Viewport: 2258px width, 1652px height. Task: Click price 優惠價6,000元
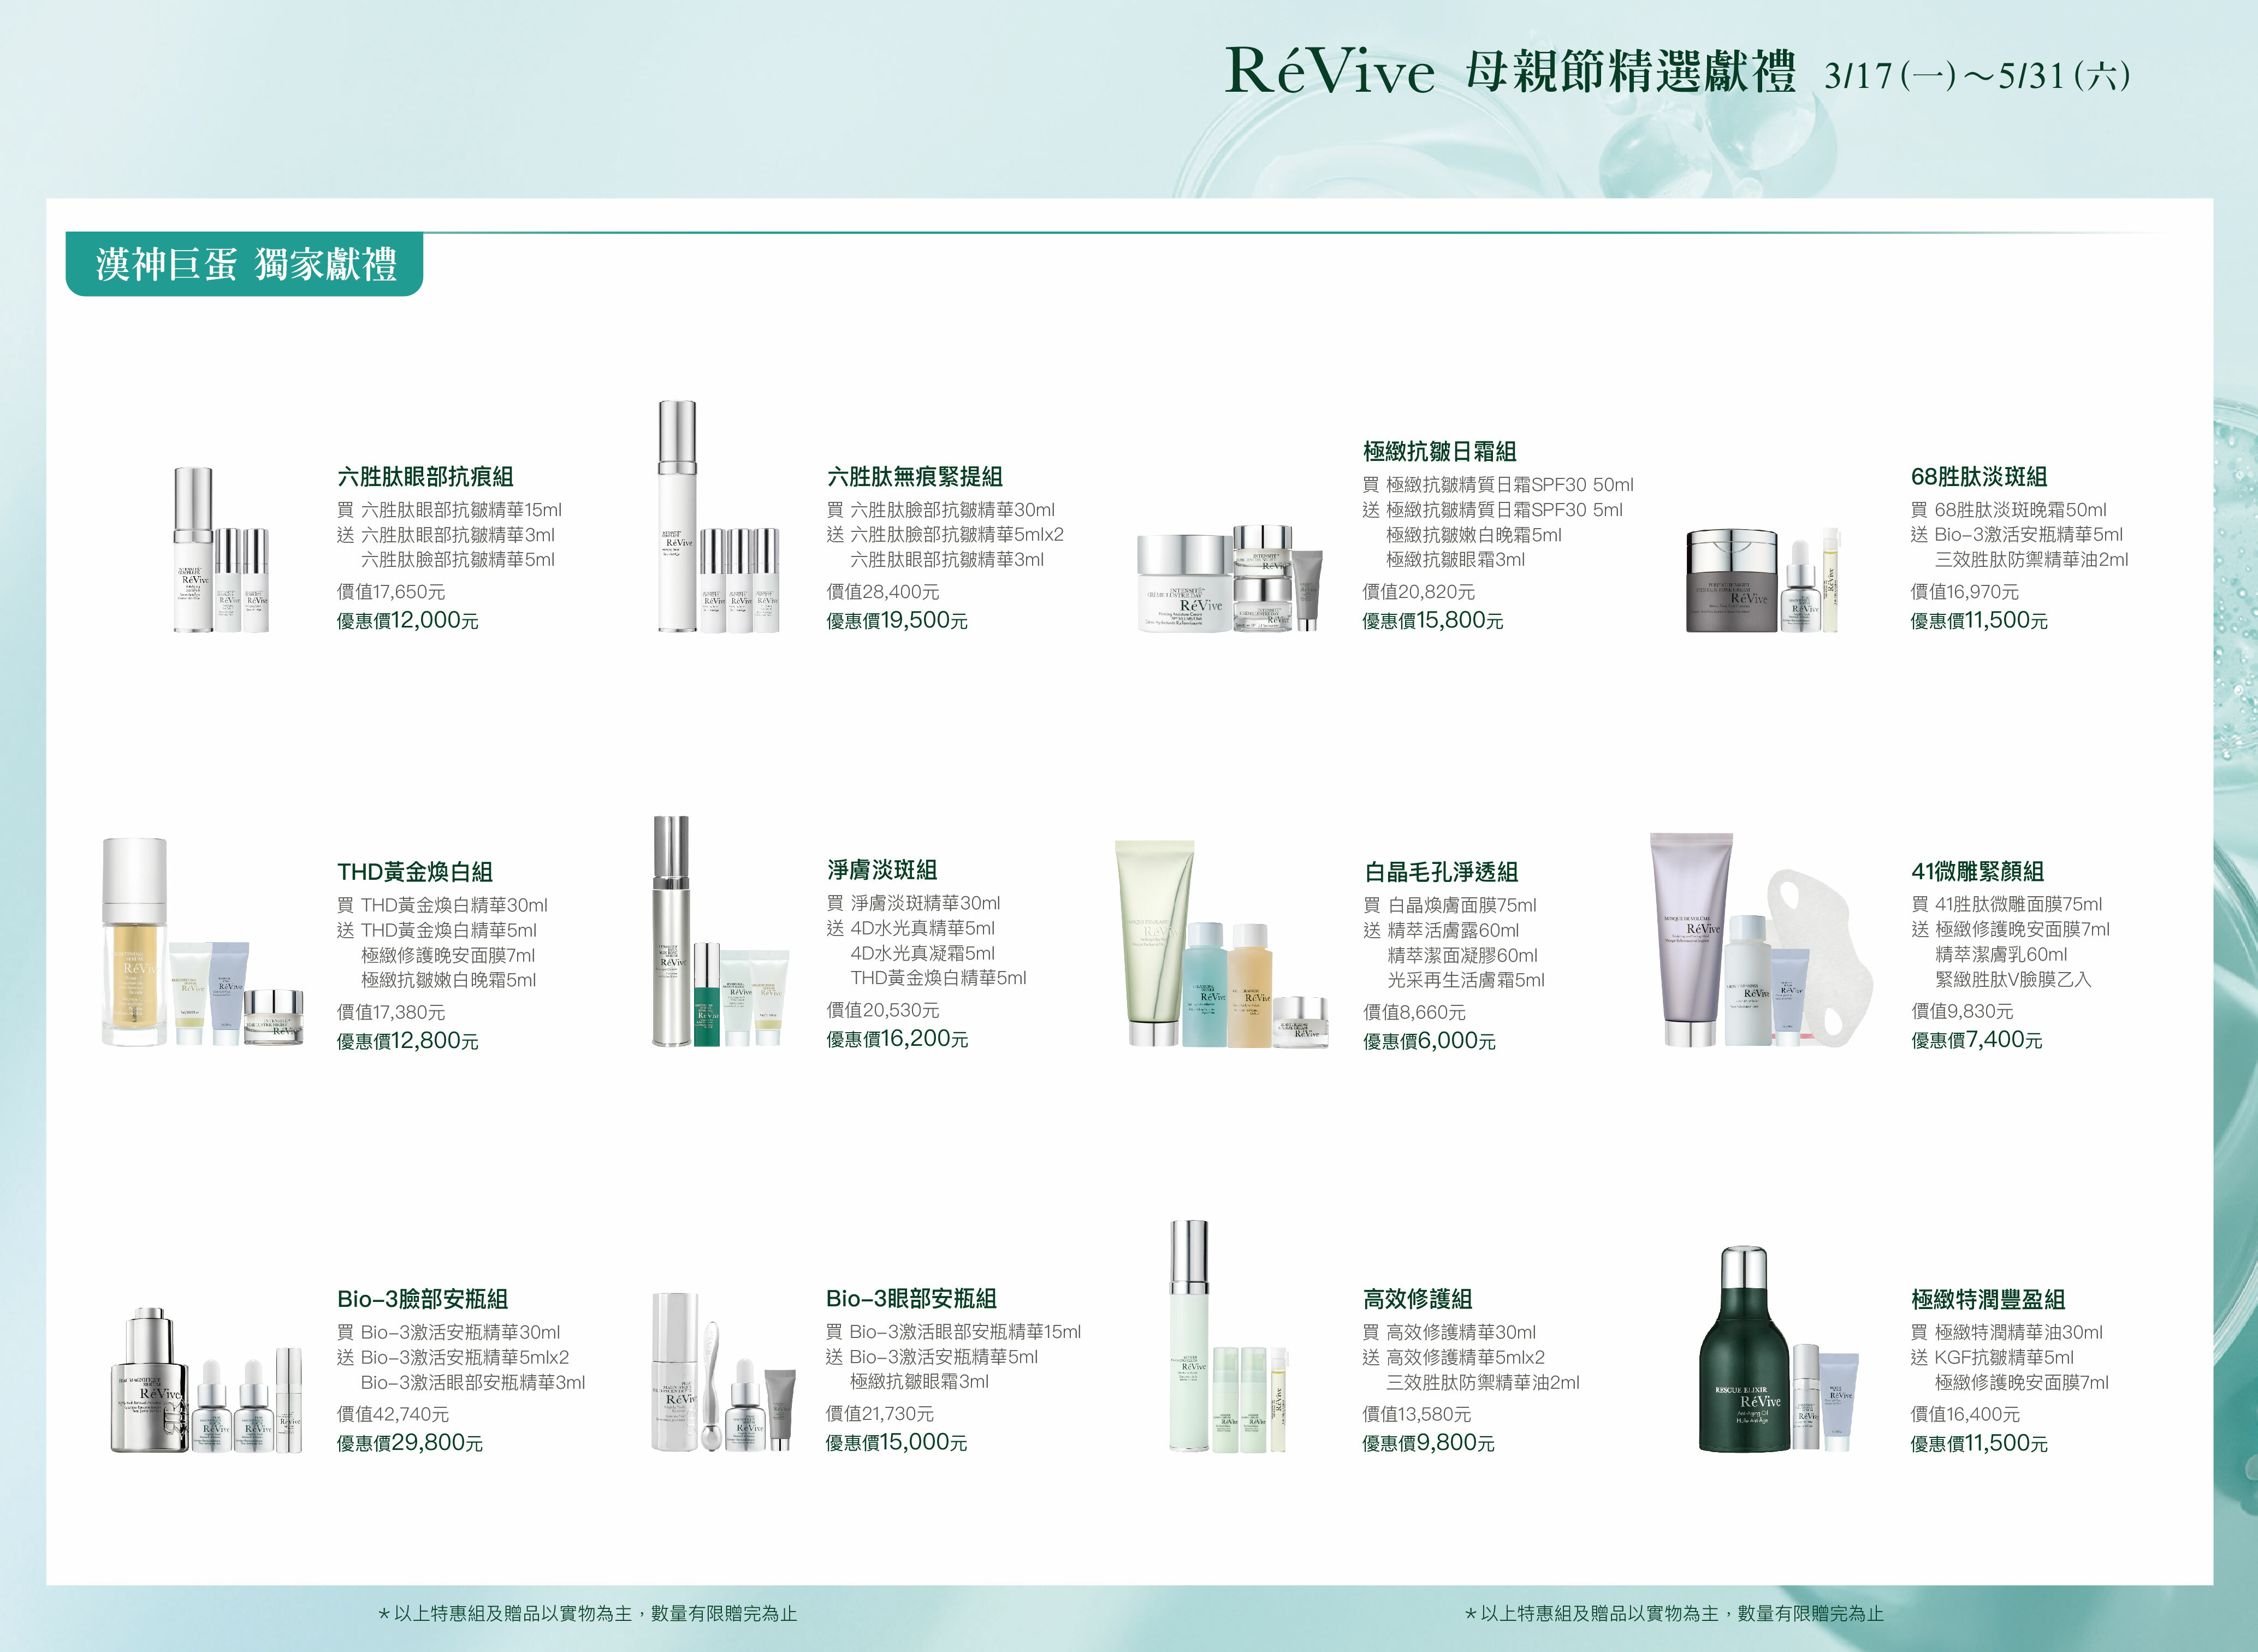click(x=1429, y=1041)
